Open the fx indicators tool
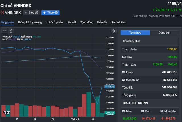This screenshot has height=122, width=182. click(x=11, y=31)
